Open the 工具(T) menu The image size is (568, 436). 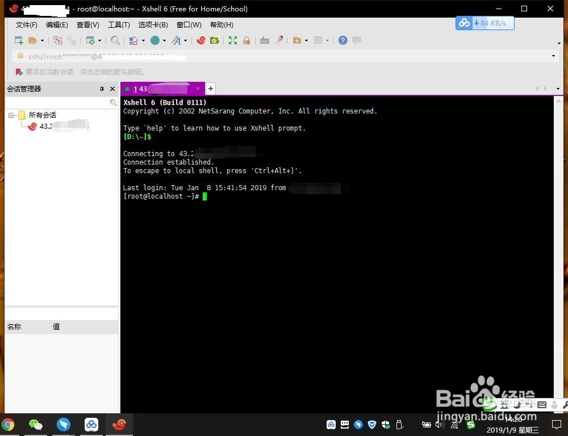coord(119,24)
